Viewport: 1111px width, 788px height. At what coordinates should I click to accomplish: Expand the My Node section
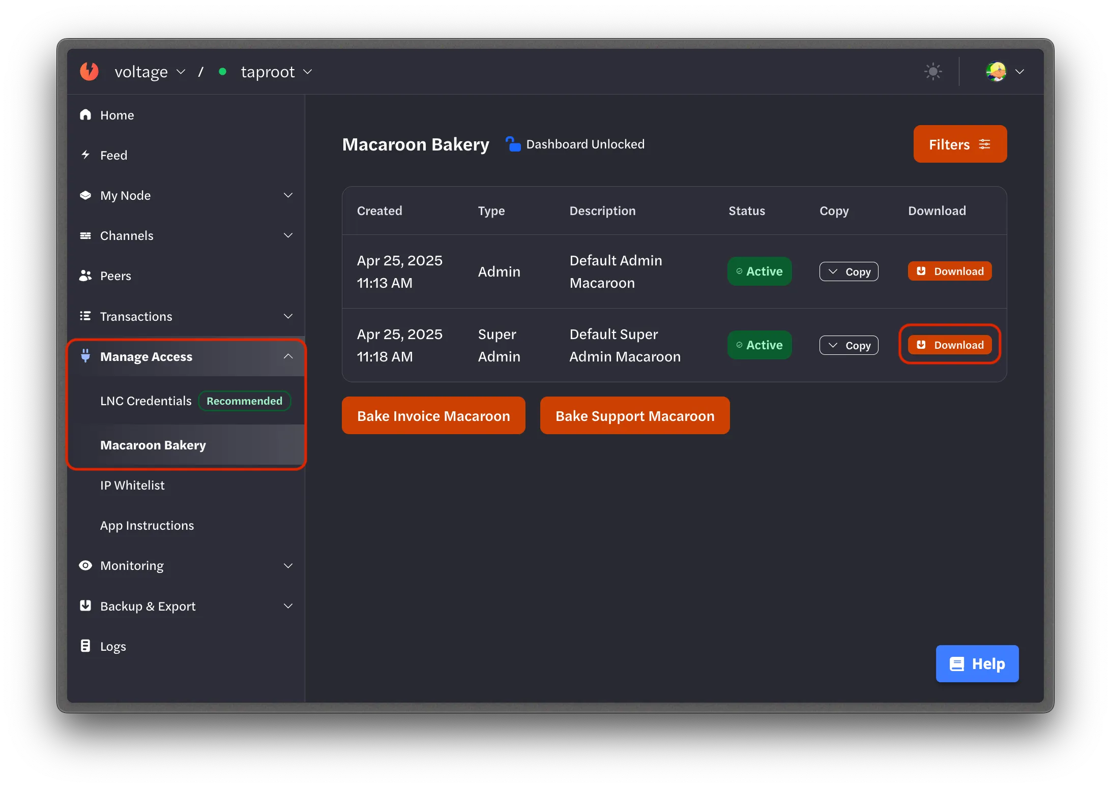tap(288, 195)
